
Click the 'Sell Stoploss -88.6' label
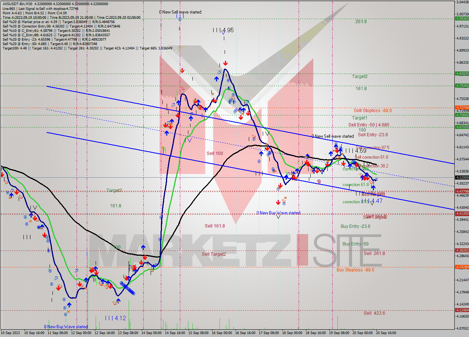click(x=373, y=110)
